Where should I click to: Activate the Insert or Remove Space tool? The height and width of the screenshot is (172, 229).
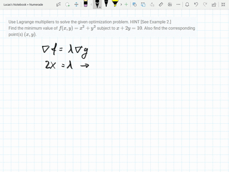[x=76, y=4]
